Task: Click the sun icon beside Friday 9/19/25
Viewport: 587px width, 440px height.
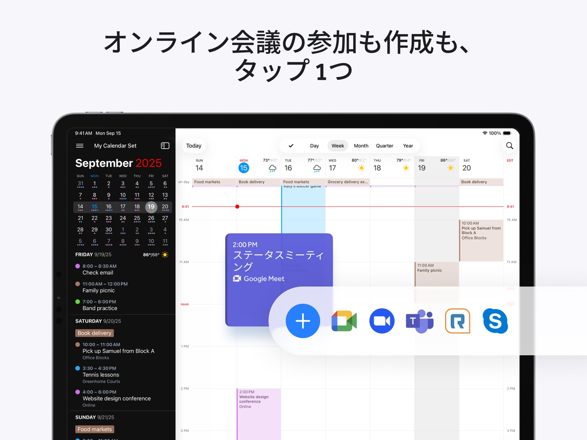Action: click(x=165, y=254)
